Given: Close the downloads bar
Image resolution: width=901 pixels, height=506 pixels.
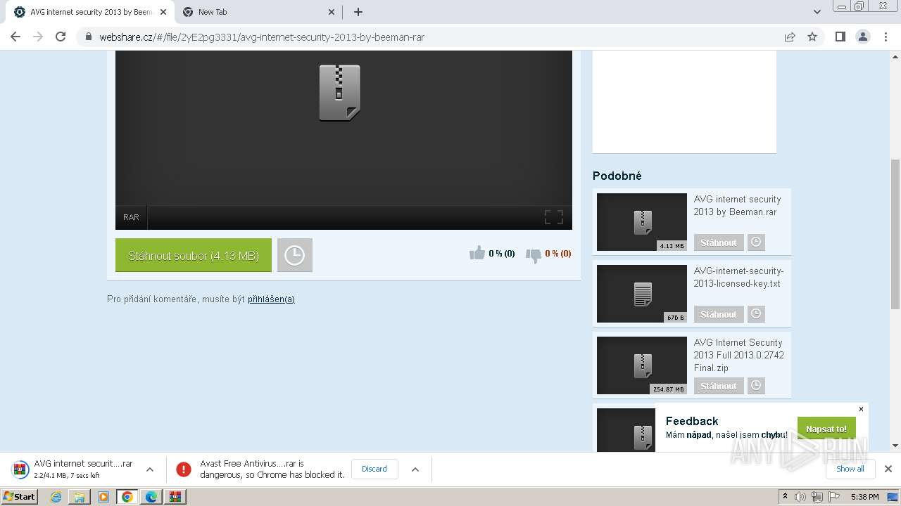Looking at the screenshot, I should [888, 469].
